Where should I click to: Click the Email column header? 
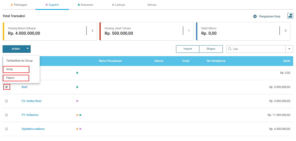186,61
